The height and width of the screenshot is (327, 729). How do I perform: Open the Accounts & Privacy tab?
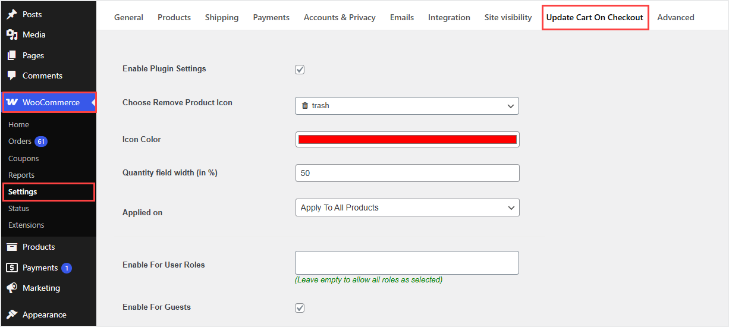[340, 17]
